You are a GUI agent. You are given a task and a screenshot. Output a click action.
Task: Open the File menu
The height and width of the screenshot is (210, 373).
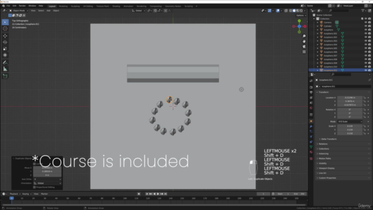pos(8,6)
